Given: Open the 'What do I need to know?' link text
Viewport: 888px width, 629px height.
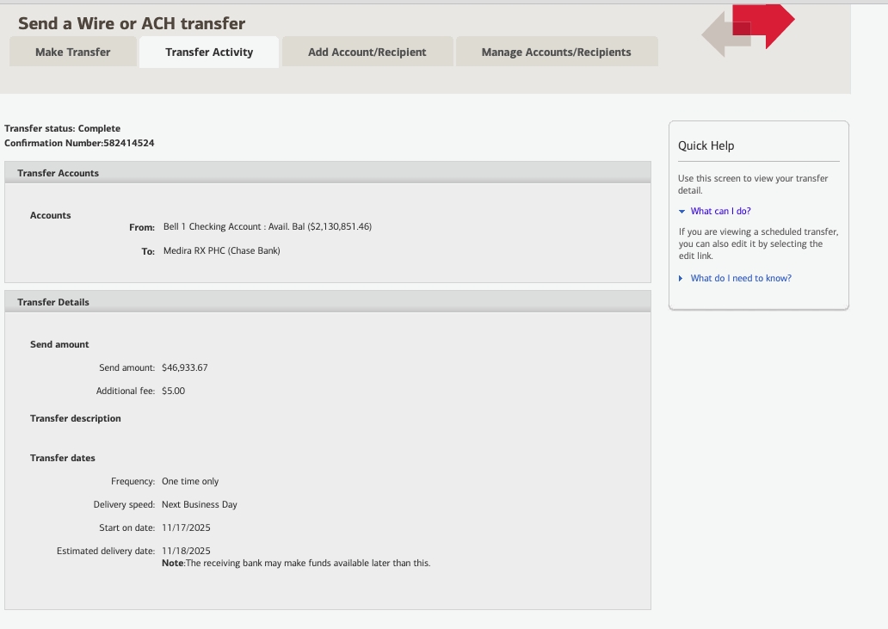Looking at the screenshot, I should [740, 278].
